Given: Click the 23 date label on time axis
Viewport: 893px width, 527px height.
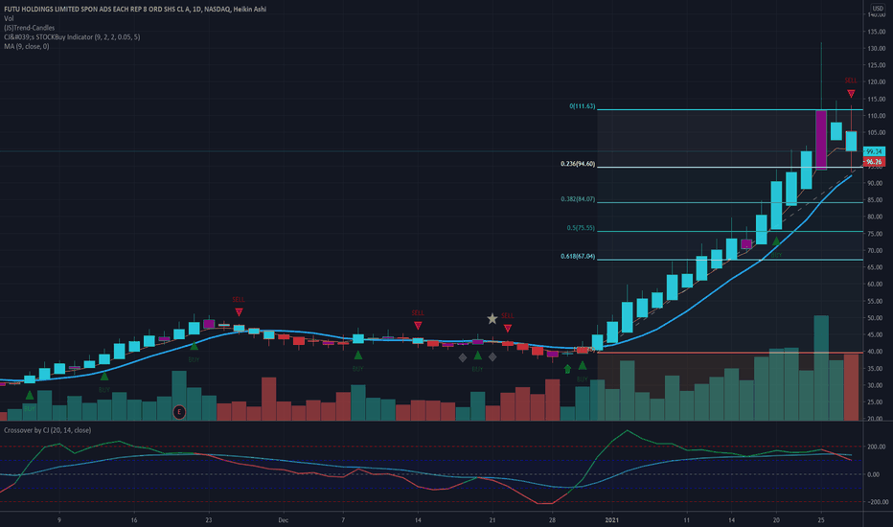Looking at the screenshot, I should point(209,520).
